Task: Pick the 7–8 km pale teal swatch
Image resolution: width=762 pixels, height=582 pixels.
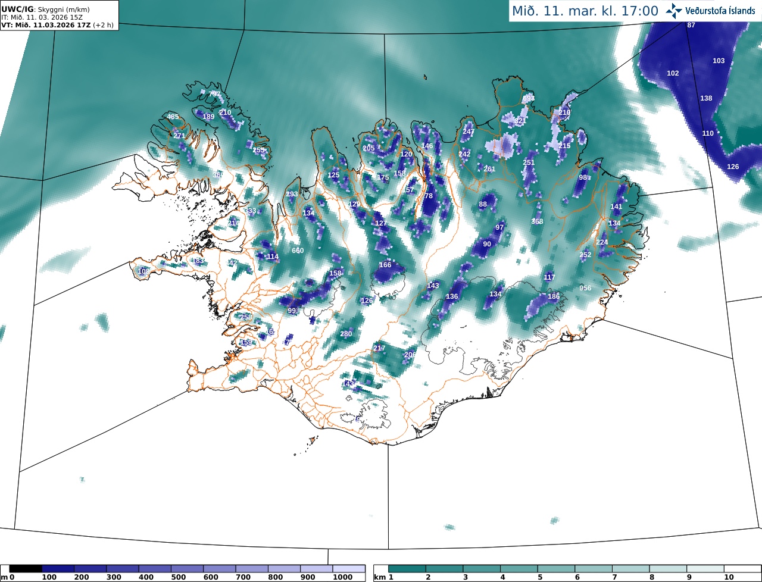Action: [631, 569]
